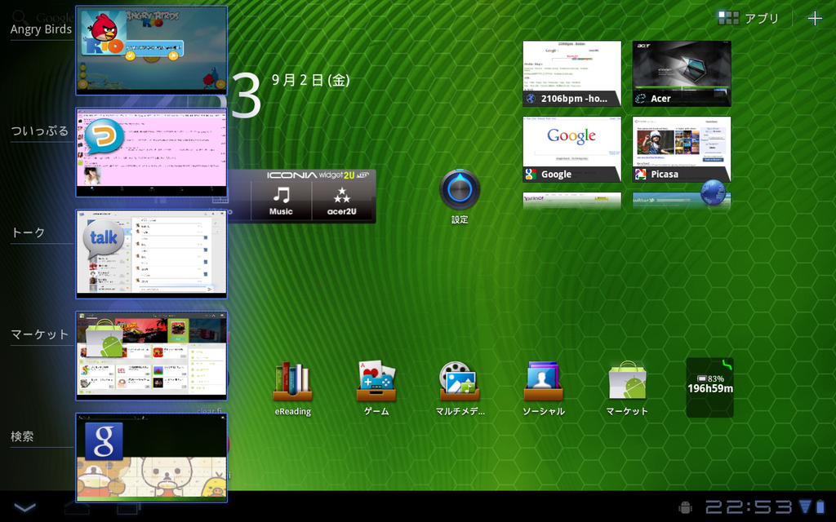Open the 設定 settings icon
The height and width of the screenshot is (522, 836).
click(460, 197)
